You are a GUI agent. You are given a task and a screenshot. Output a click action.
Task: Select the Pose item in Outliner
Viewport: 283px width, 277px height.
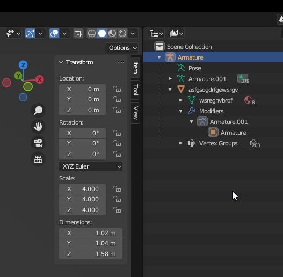tap(194, 68)
